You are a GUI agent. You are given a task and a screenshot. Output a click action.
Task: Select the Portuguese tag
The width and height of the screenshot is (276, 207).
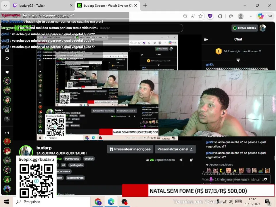[72, 159]
